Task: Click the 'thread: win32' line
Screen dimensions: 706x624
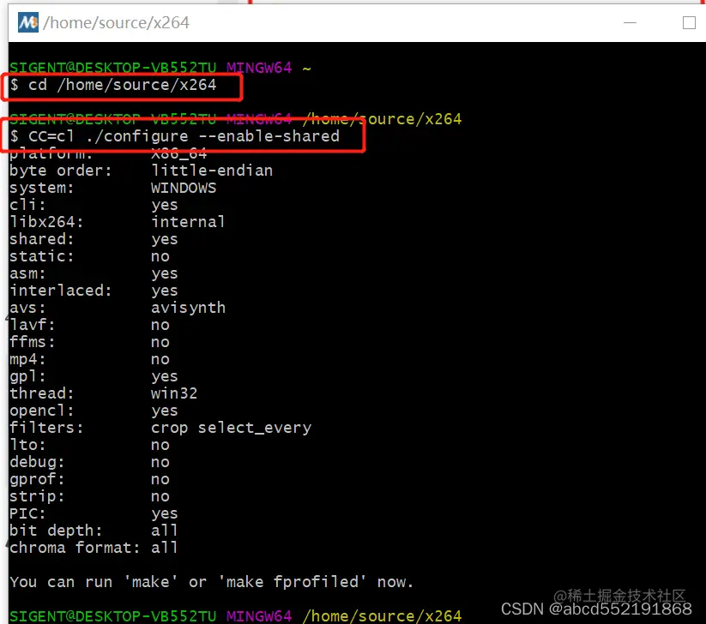Action: point(104,393)
